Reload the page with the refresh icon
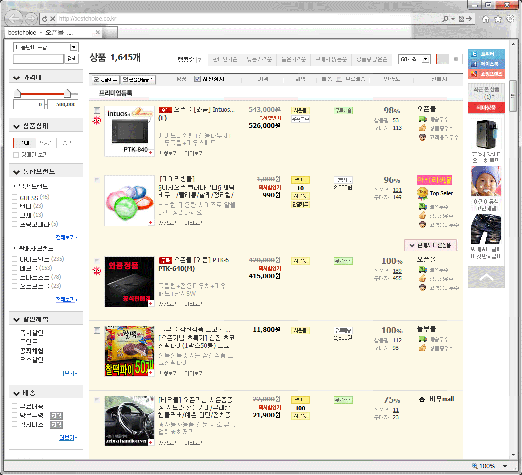This screenshot has width=522, height=475. click(x=45, y=19)
